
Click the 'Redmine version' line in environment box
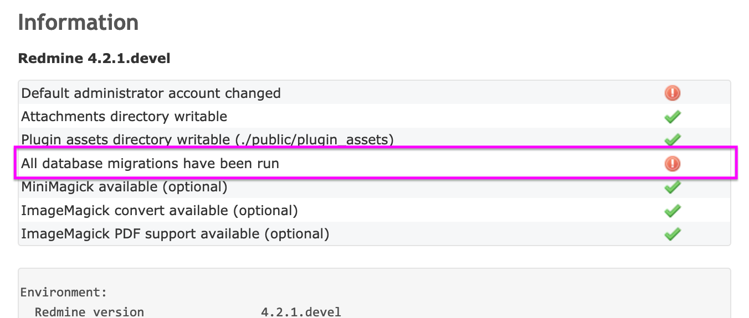click(89, 312)
